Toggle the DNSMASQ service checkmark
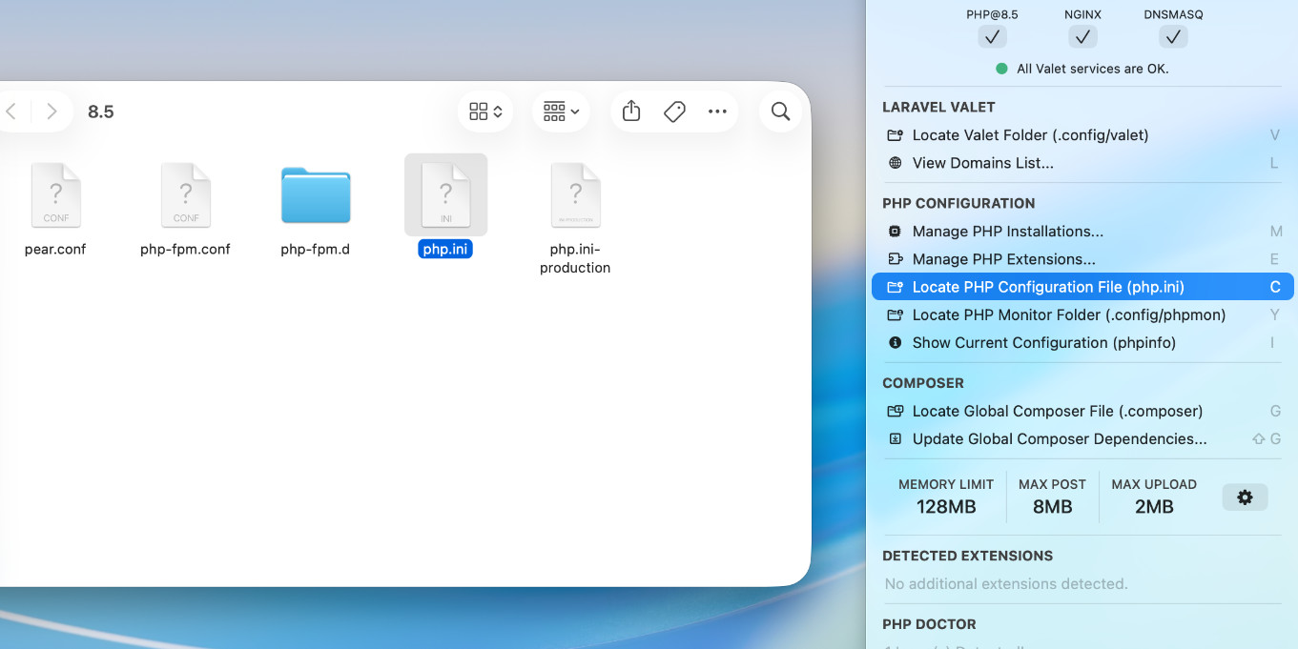The image size is (1298, 649). tap(1173, 37)
